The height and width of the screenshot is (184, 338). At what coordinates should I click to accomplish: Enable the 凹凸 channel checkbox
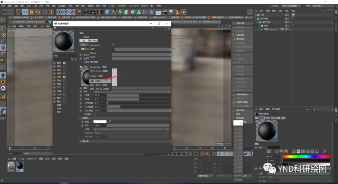click(x=64, y=87)
